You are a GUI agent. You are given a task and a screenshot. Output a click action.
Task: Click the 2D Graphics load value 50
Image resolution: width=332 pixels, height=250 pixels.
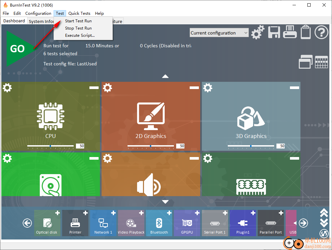click(x=180, y=146)
